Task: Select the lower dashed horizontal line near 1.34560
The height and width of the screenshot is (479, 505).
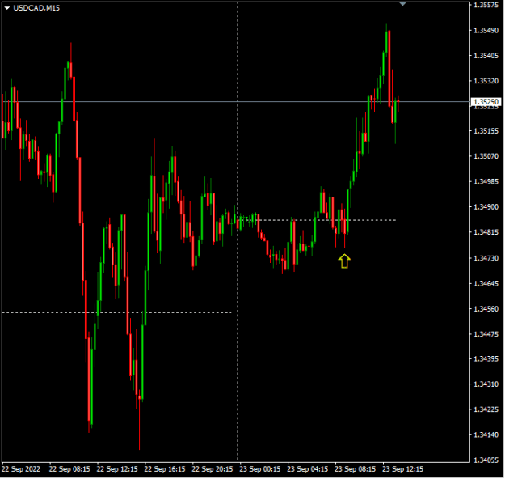Action: (116, 312)
